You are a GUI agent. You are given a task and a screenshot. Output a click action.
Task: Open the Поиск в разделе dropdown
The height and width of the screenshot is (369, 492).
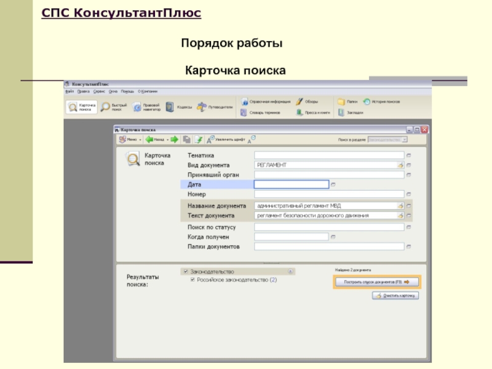[387, 140]
